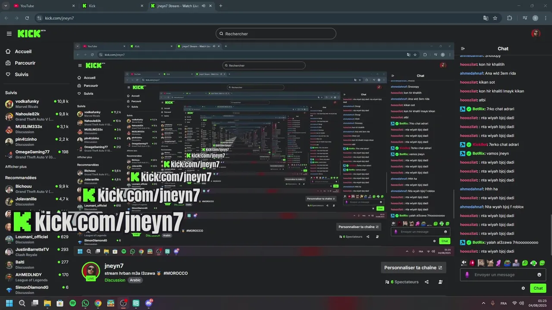
Task: Open chat settings gear icon
Action: pyautogui.click(x=523, y=288)
